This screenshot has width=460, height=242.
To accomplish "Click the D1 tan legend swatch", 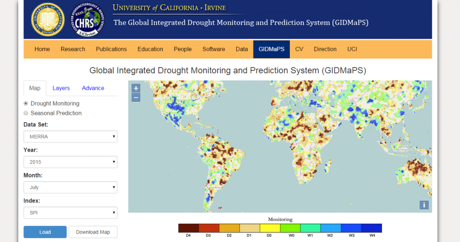I will tap(250, 228).
